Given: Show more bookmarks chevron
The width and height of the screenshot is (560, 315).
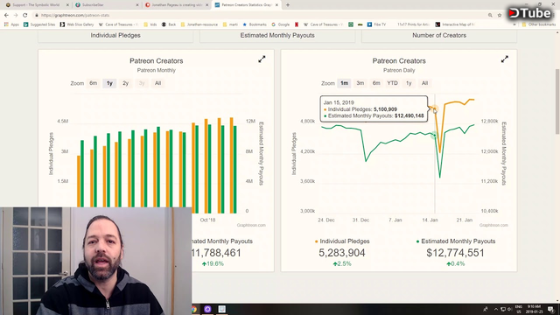Looking at the screenshot, I should click(514, 24).
